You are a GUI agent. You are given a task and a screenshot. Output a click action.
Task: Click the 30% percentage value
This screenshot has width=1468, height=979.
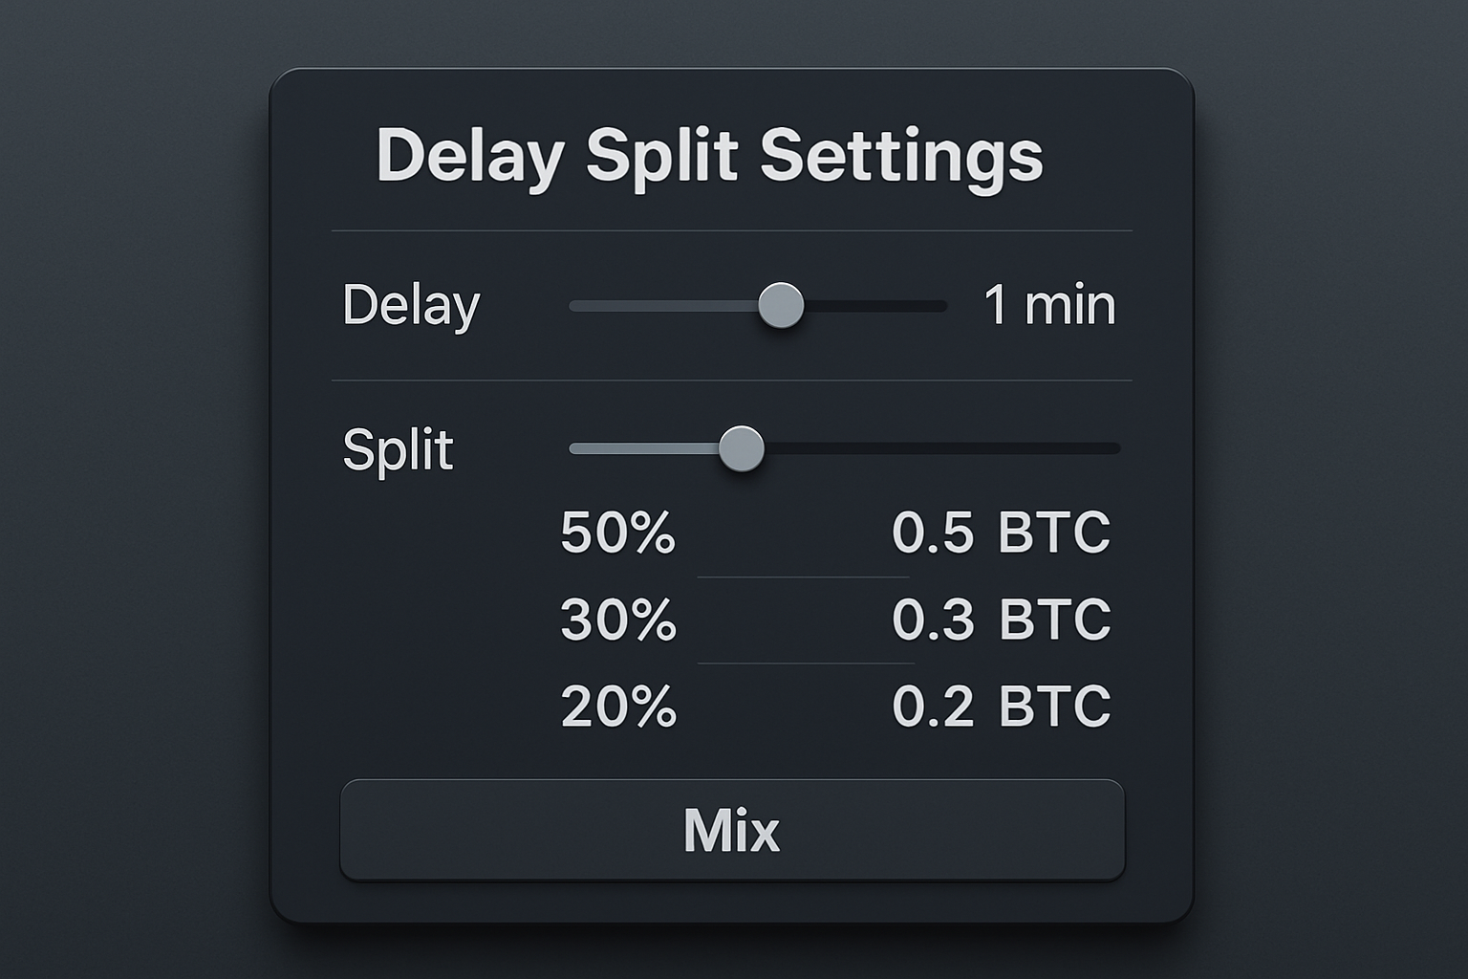point(619,620)
